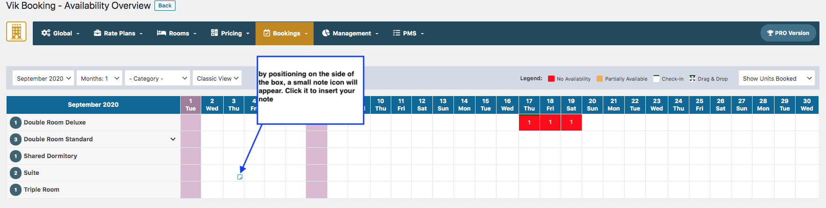Open the Global menu
Screen dimensions: 826x208
click(60, 34)
